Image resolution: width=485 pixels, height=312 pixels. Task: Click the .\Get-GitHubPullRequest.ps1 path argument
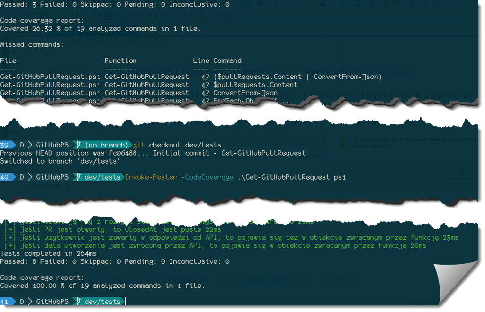pos(292,177)
